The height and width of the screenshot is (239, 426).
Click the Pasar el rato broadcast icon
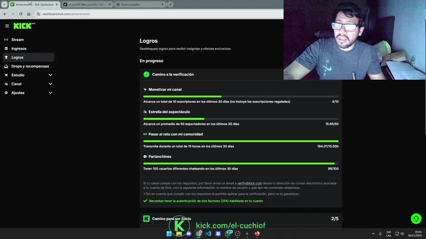(145, 134)
